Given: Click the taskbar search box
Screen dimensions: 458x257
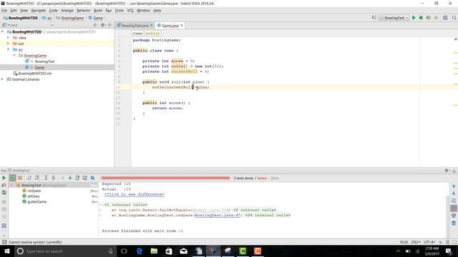Looking at the screenshot, I should [x=65, y=251].
